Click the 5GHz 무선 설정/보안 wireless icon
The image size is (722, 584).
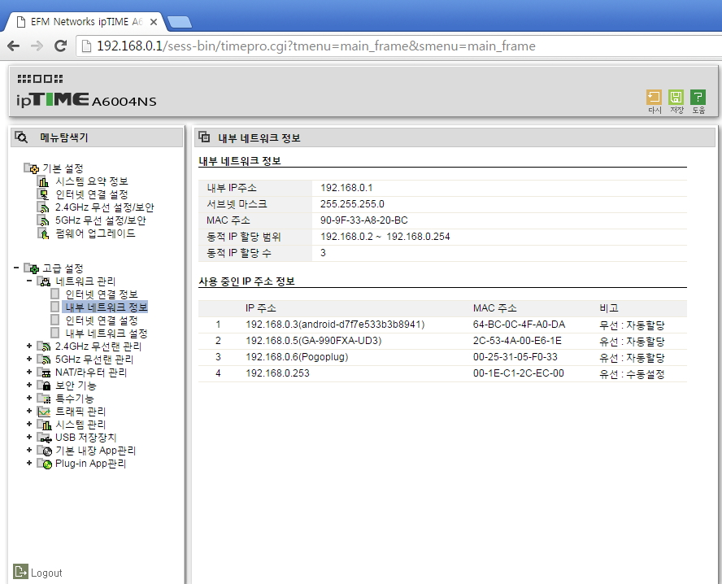pos(44,220)
